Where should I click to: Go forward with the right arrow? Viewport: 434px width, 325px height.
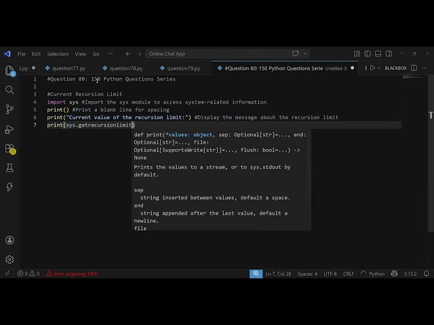click(138, 53)
